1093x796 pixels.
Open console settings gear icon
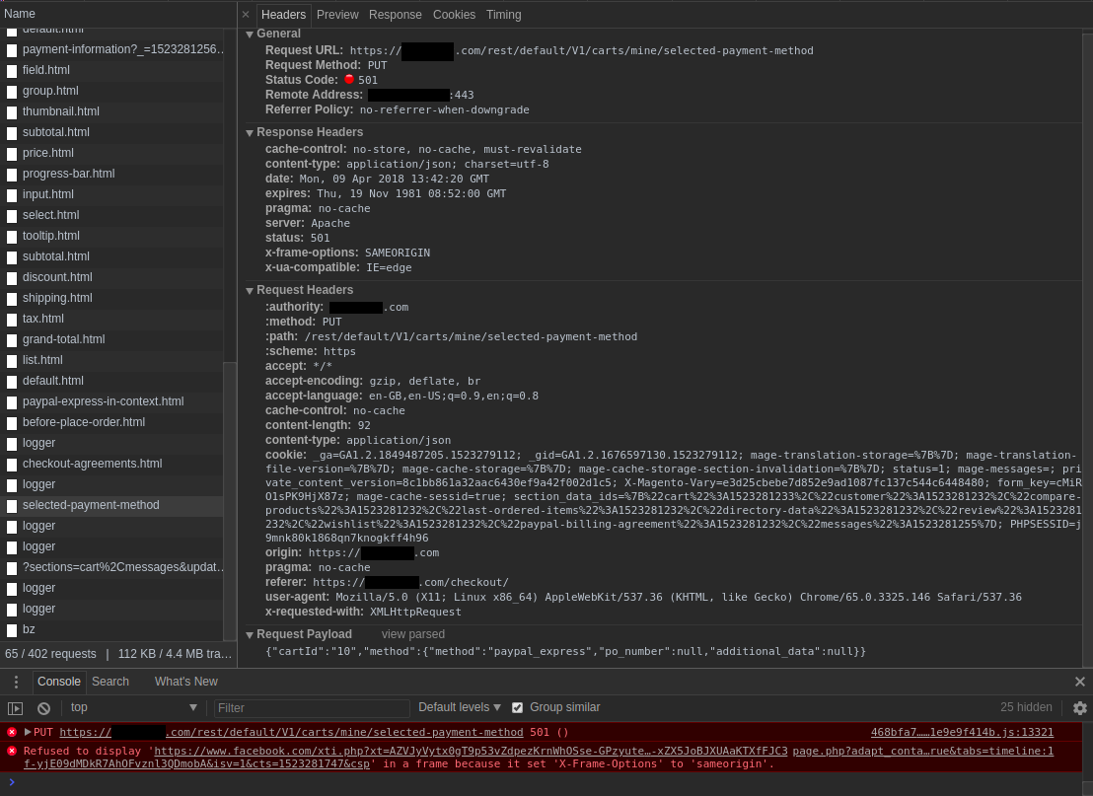pyautogui.click(x=1079, y=708)
